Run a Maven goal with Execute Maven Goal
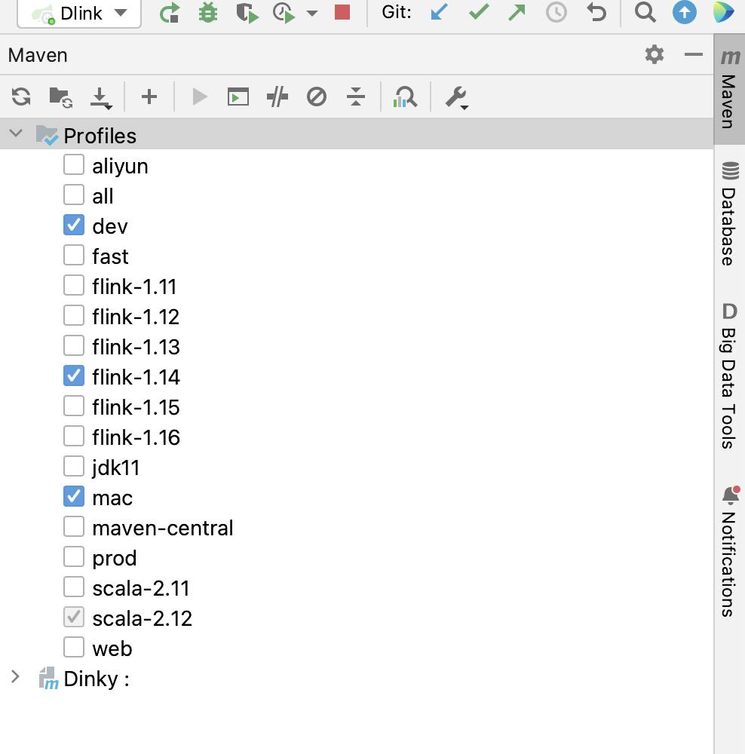 click(x=238, y=97)
